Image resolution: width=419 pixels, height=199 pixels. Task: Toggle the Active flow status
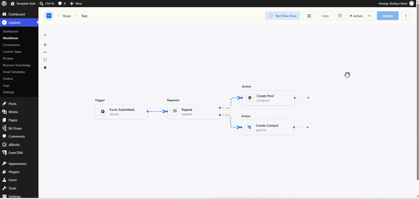356,16
